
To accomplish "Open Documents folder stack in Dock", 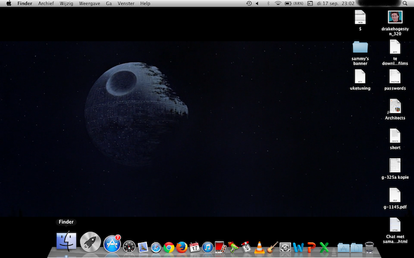I will point(356,247).
